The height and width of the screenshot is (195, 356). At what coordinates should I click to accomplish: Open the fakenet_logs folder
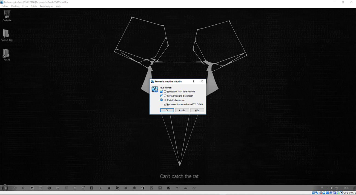click(6, 35)
